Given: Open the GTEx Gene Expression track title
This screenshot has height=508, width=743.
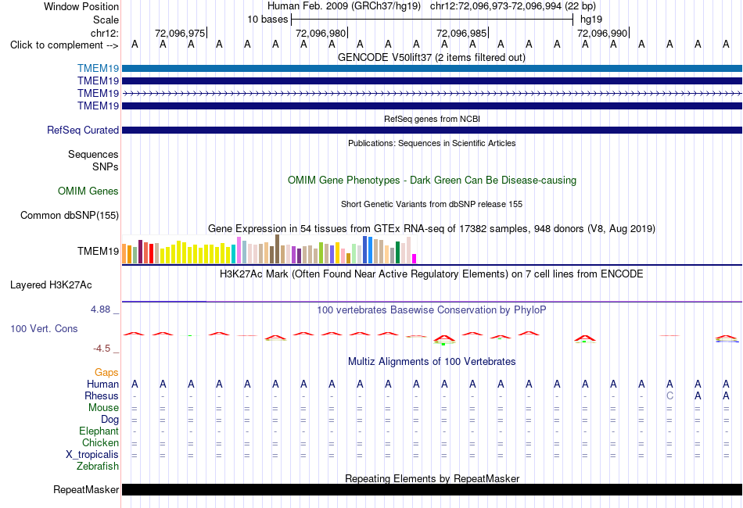Looking at the screenshot, I should click(432, 229).
